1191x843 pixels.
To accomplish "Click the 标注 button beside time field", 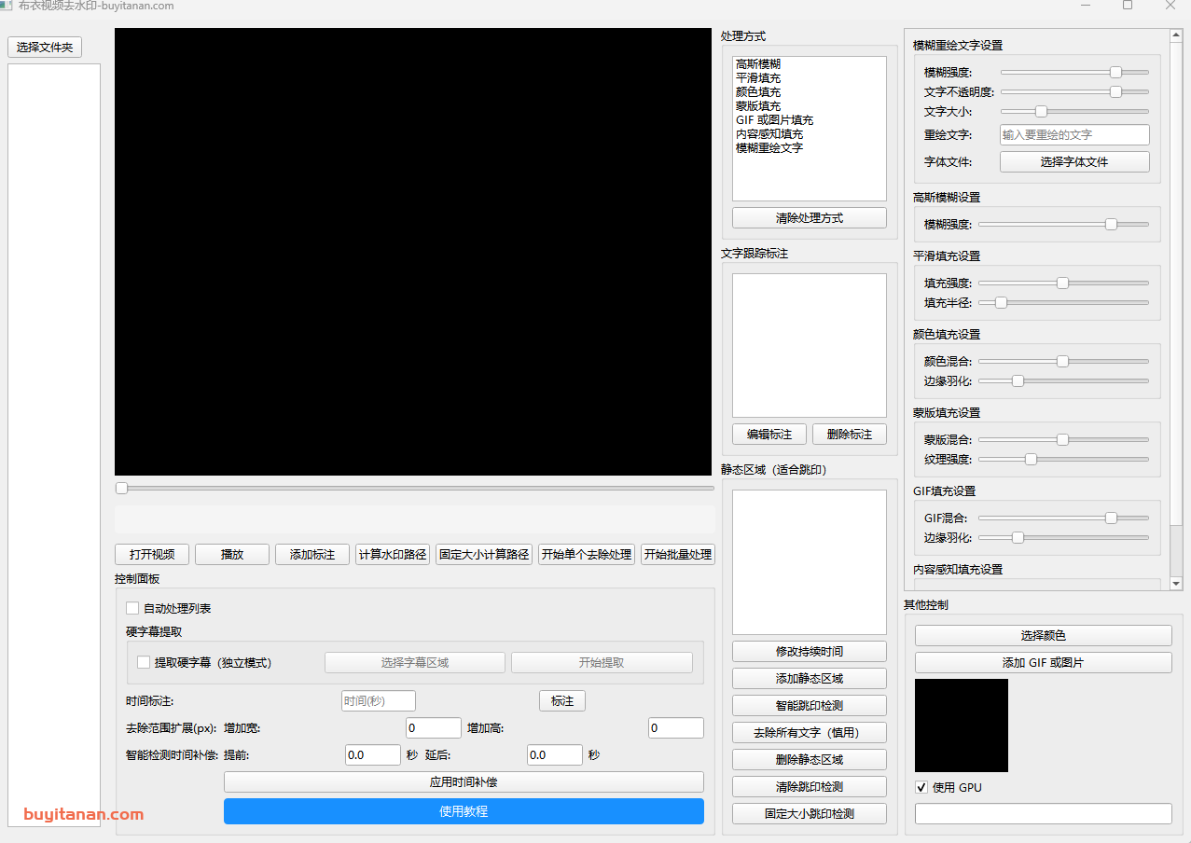I will point(562,700).
